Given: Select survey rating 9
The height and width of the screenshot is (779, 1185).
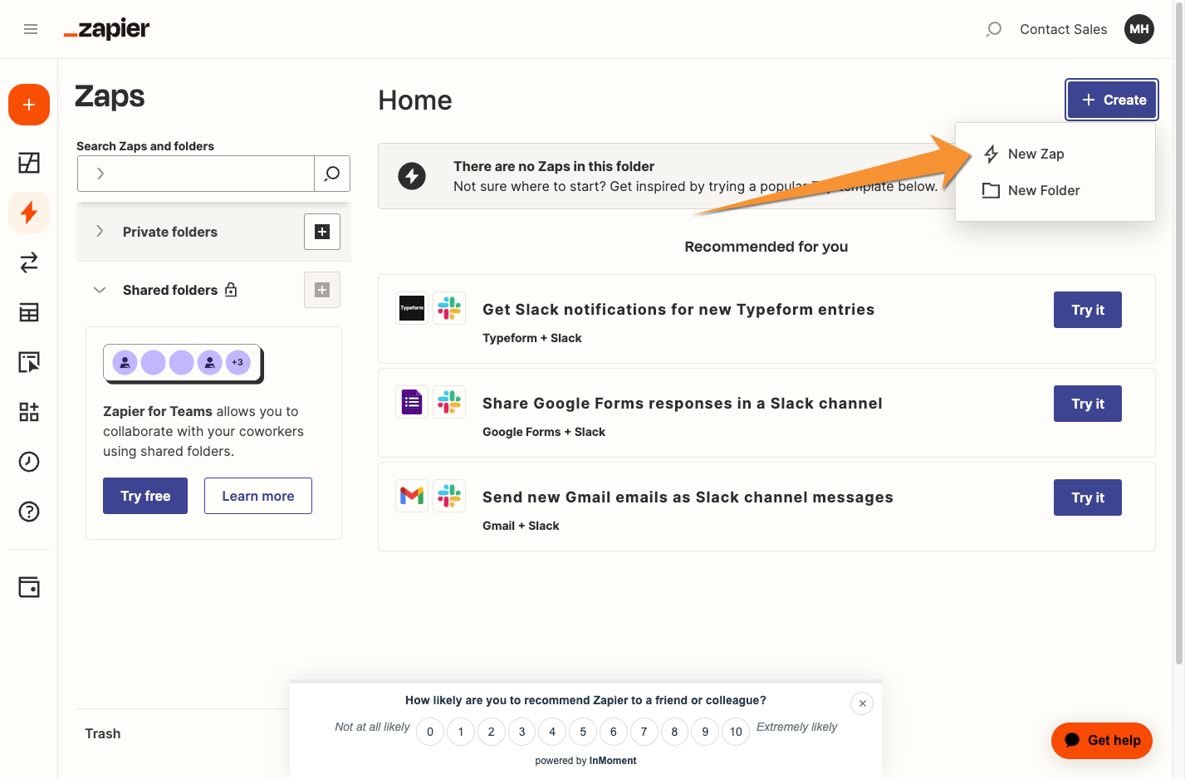Looking at the screenshot, I should coord(705,732).
